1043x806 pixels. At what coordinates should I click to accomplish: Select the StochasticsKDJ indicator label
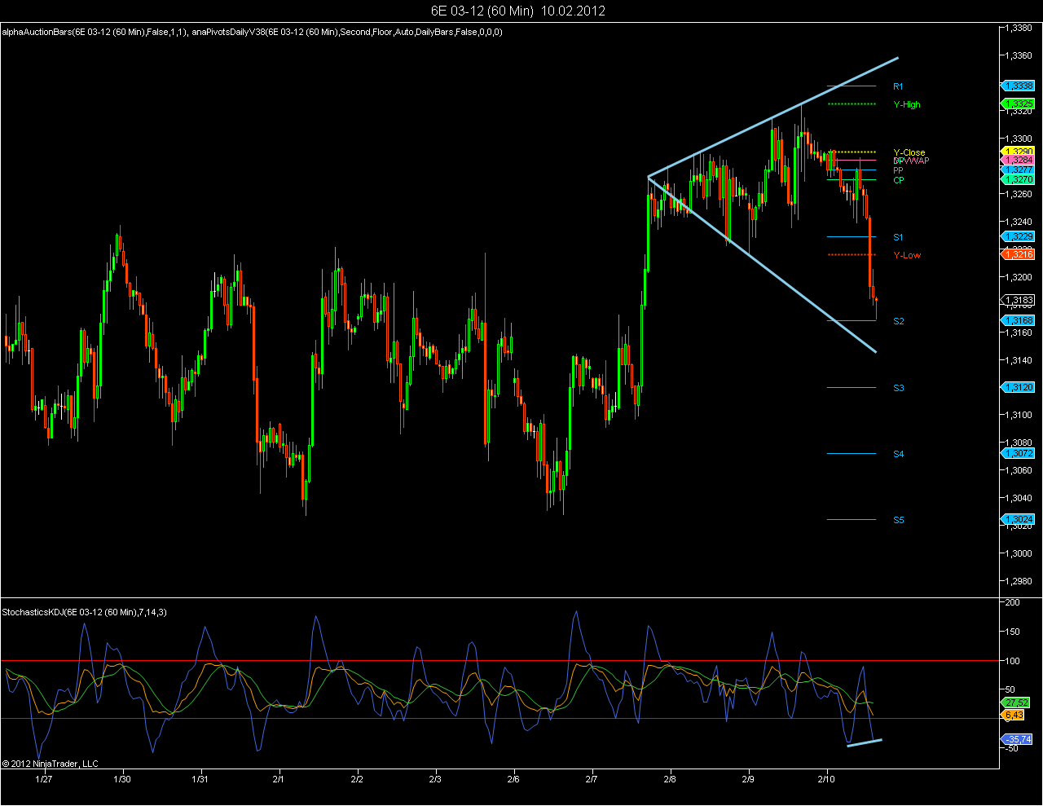point(85,612)
